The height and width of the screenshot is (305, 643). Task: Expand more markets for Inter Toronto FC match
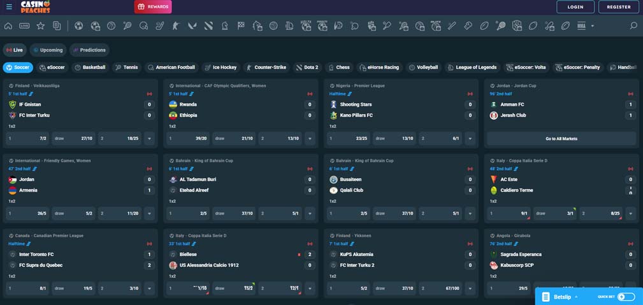pos(149,288)
